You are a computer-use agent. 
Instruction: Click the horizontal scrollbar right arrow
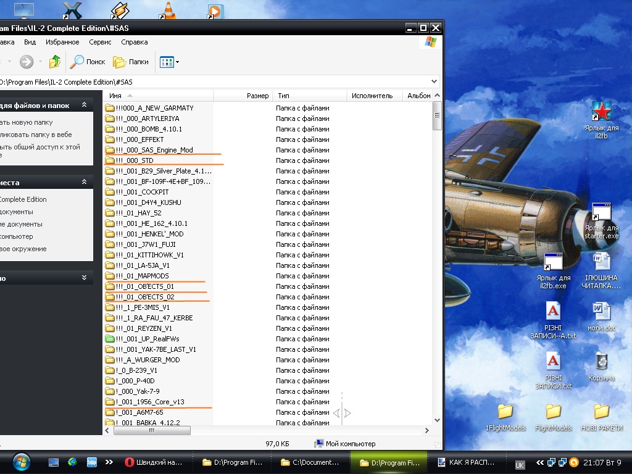click(x=426, y=431)
